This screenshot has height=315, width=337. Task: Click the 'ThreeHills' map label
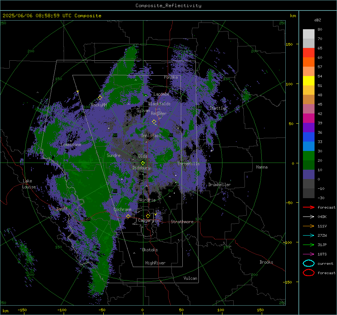pos(188,164)
